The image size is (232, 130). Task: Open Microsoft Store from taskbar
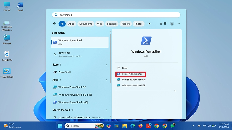coord(117,126)
